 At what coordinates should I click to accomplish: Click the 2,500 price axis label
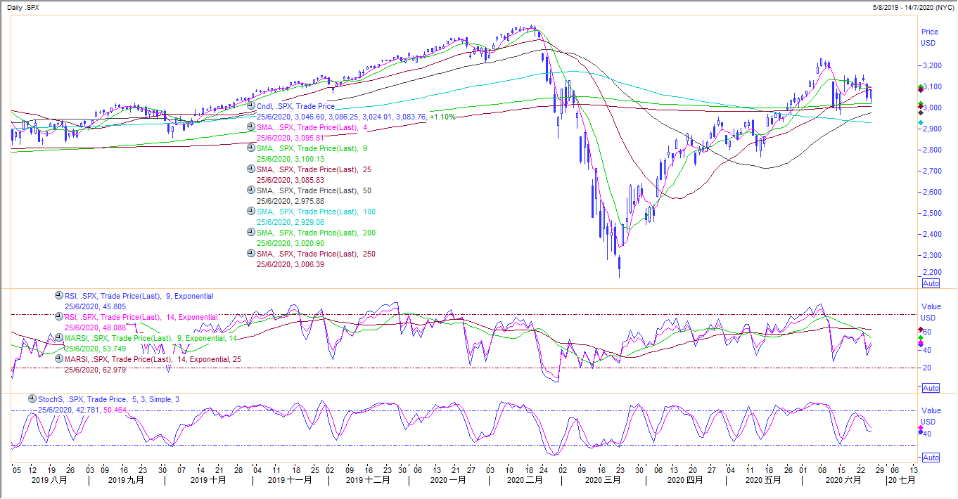[x=931, y=213]
